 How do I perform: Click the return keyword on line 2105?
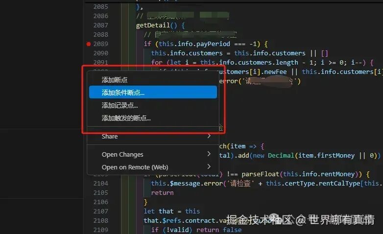pos(162,193)
